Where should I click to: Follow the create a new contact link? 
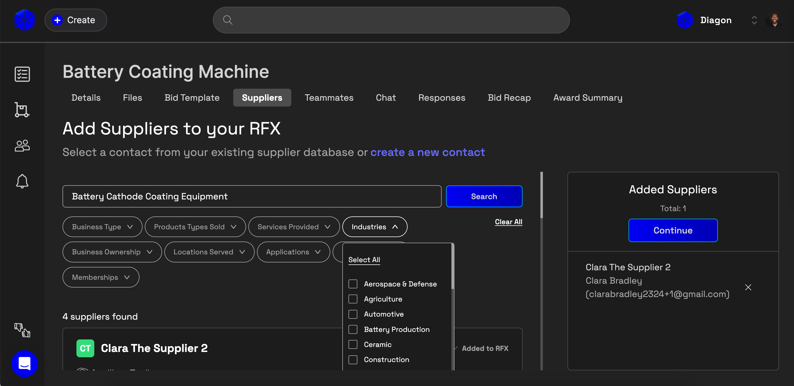(427, 152)
